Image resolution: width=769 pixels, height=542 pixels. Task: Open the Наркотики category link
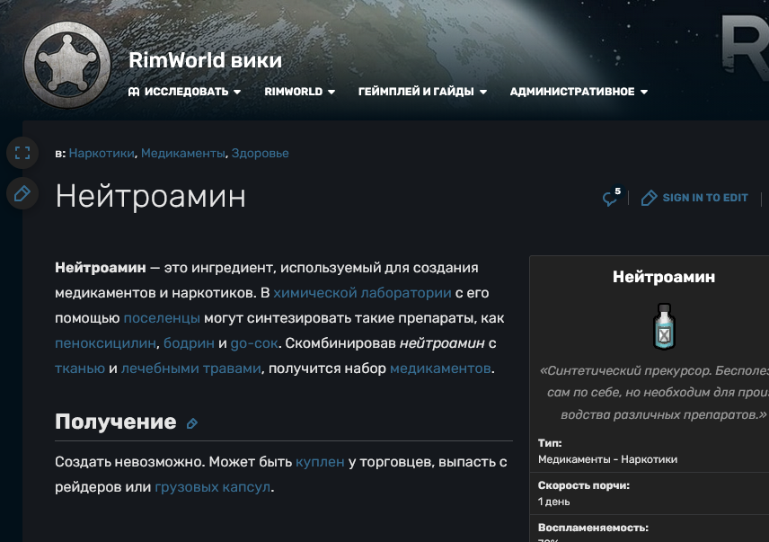(x=102, y=153)
